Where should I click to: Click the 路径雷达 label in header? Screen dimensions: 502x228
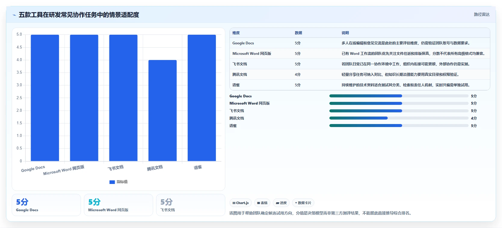482,14
